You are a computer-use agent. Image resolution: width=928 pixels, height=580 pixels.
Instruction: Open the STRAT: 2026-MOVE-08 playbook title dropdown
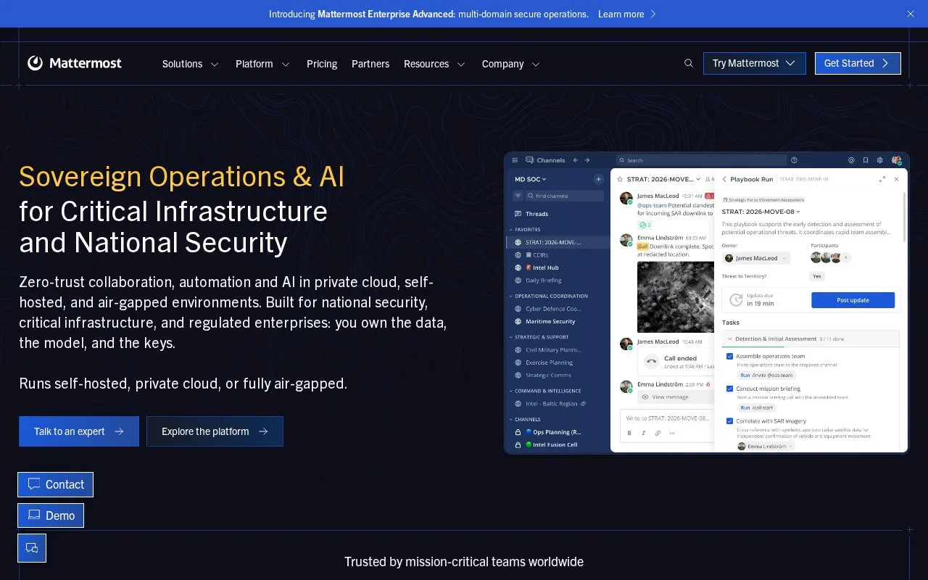coord(761,212)
